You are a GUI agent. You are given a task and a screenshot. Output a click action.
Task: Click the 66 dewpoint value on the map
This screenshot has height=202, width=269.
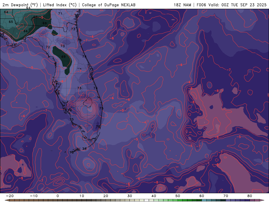click(26, 31)
